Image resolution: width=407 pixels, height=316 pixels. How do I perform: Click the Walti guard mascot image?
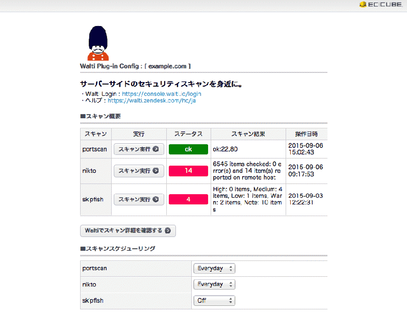click(98, 43)
